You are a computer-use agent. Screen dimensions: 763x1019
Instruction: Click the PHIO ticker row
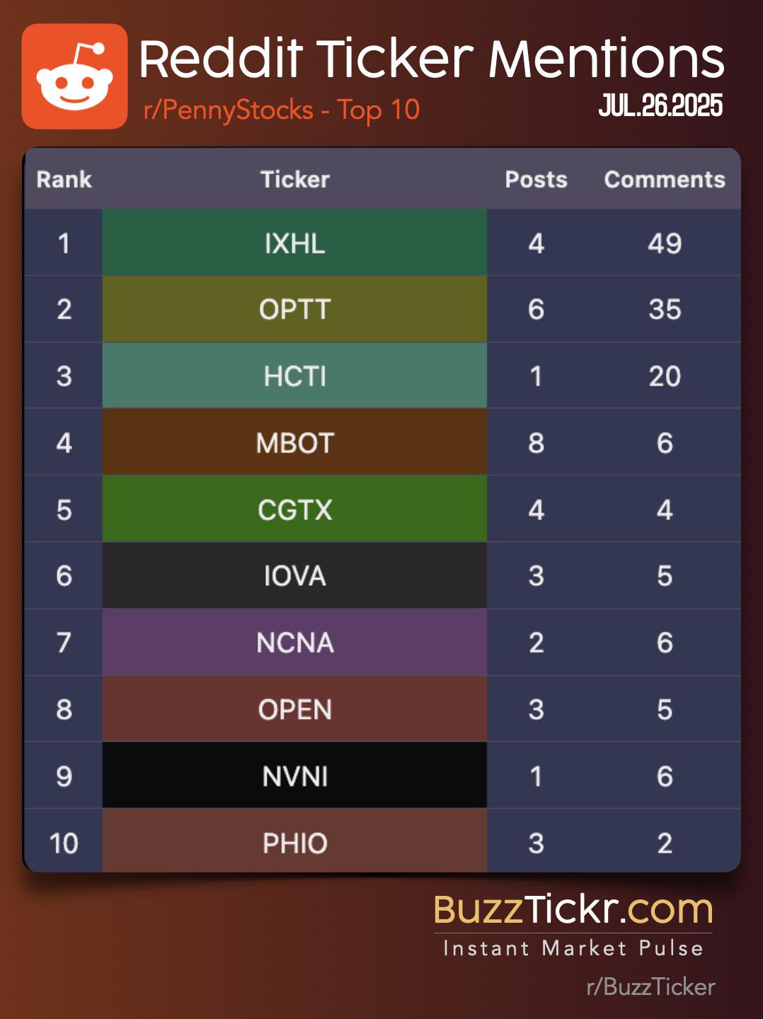click(x=383, y=841)
